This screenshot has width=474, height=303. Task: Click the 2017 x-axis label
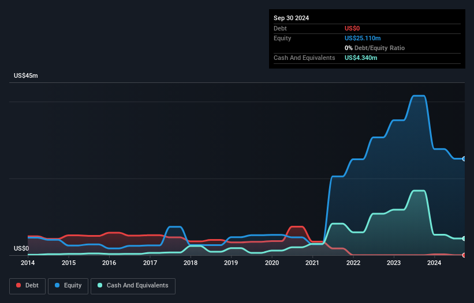click(150, 263)
